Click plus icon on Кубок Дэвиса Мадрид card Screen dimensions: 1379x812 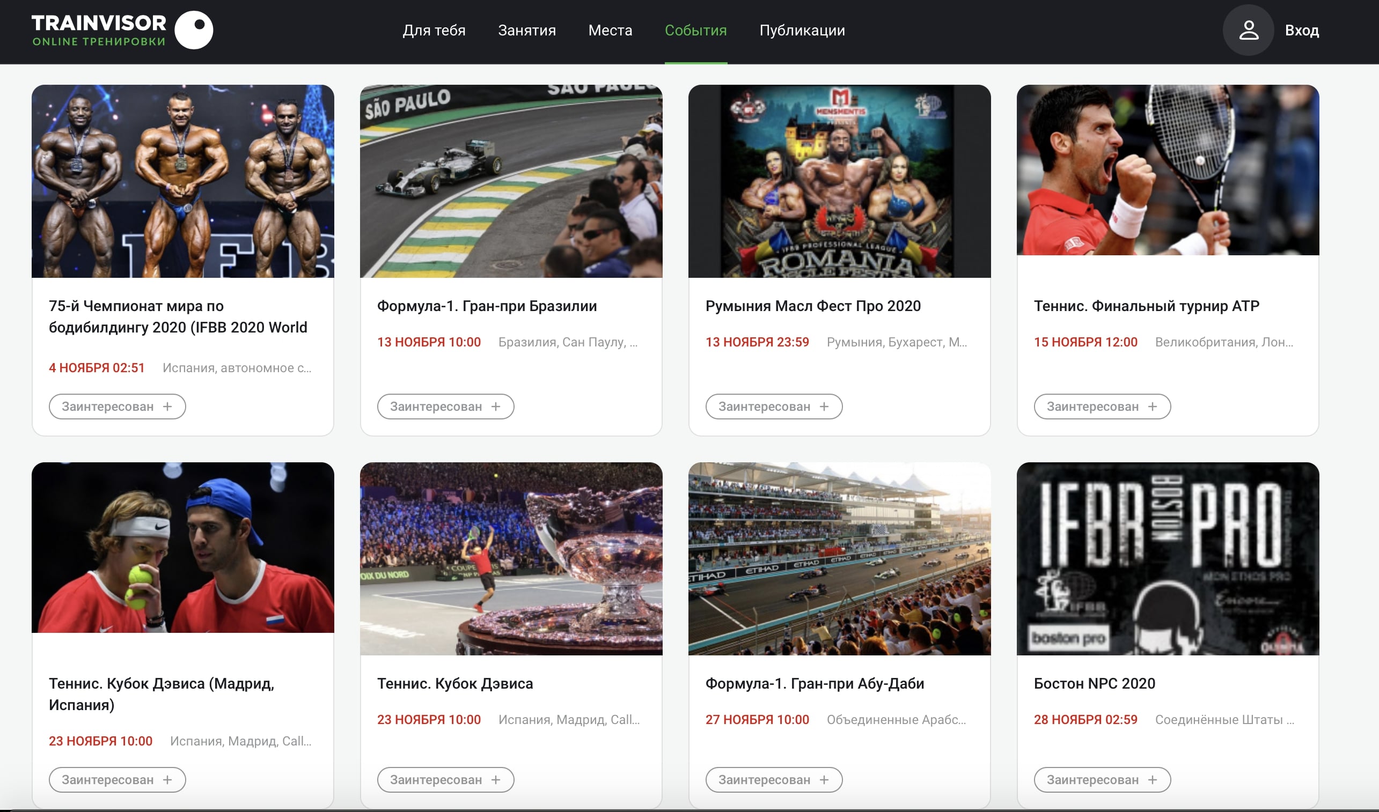tap(167, 780)
